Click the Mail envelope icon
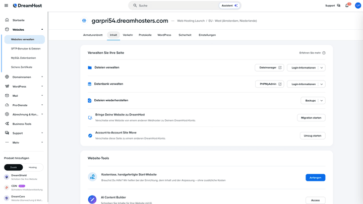Image resolution: width=363 pixels, height=204 pixels. click(x=7, y=96)
